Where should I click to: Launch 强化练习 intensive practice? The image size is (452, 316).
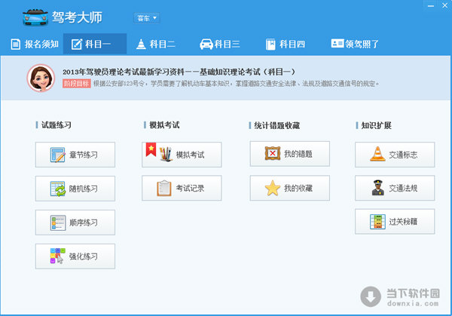click(75, 256)
